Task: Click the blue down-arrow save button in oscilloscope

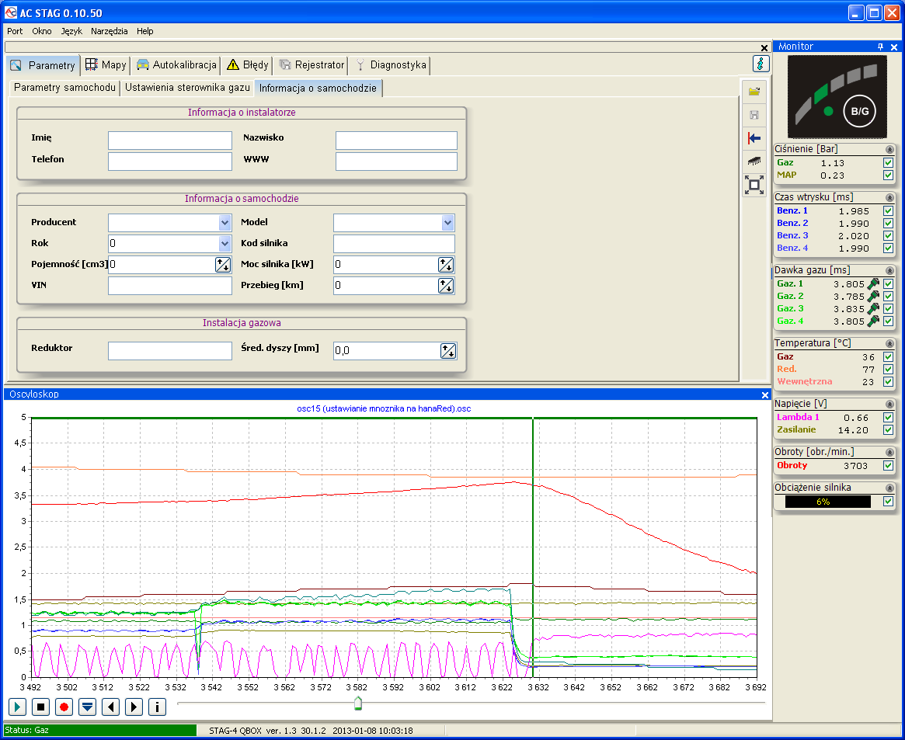Action: [87, 707]
